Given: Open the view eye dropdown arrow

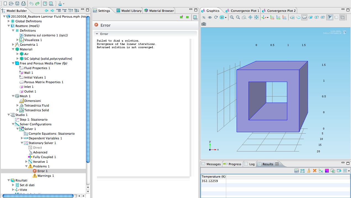Looking at the screenshot, I should tap(226, 18).
